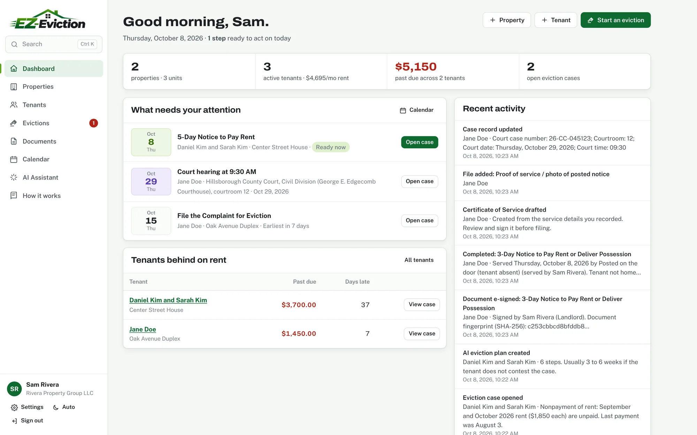This screenshot has width=697, height=435.
Task: Click the SR user avatar
Action: click(14, 389)
